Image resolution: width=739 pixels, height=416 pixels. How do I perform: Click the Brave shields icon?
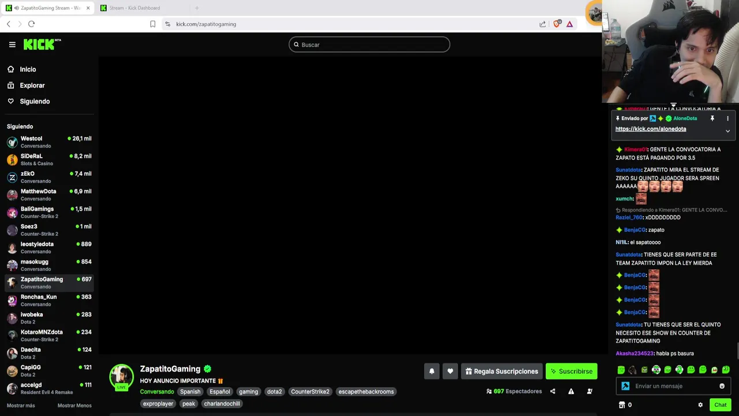click(557, 24)
